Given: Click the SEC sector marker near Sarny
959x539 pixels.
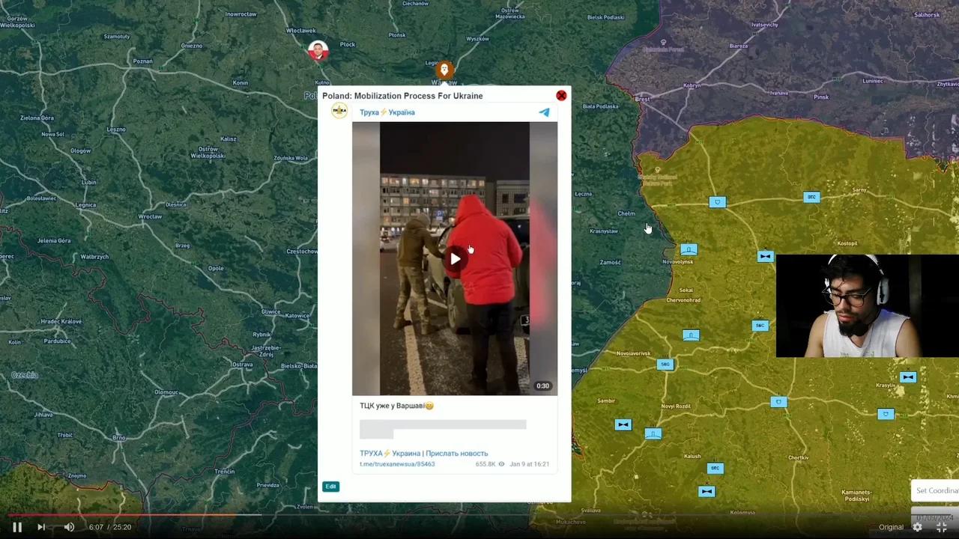Looking at the screenshot, I should pos(811,197).
